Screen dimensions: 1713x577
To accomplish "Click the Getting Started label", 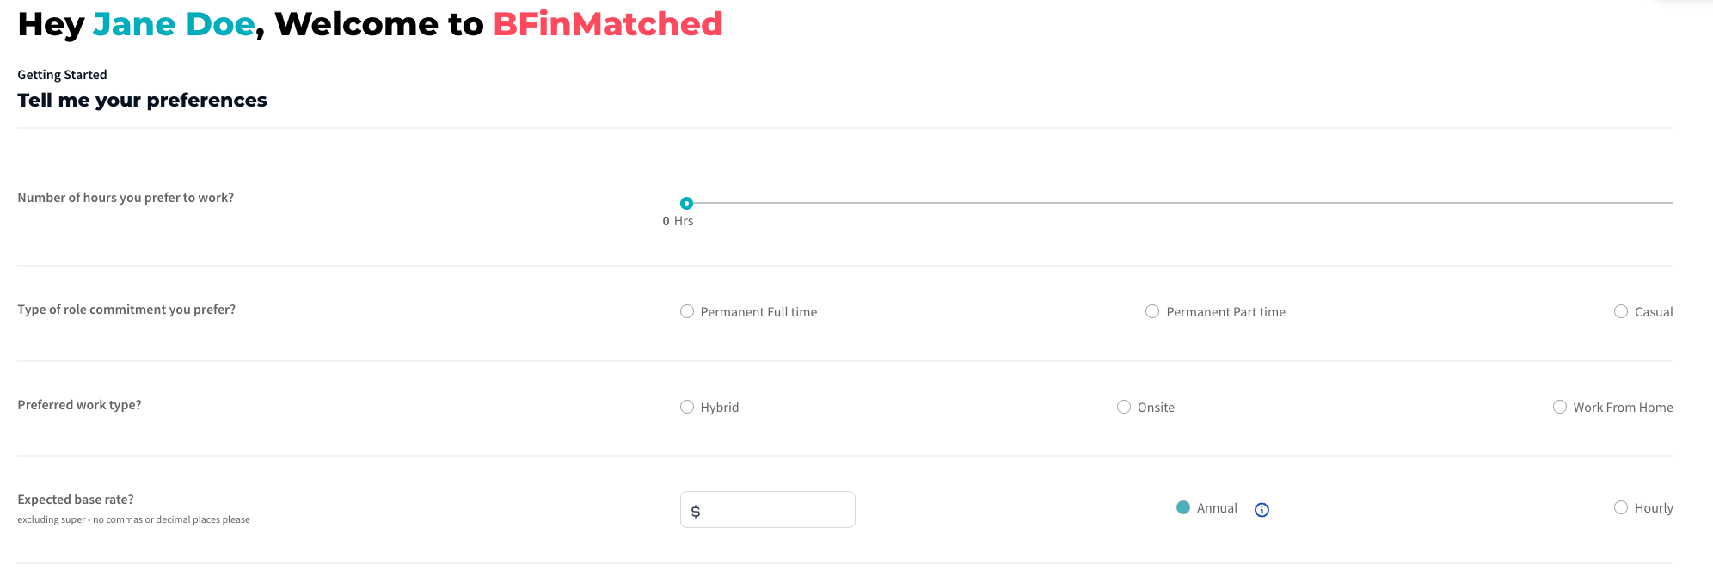I will pos(62,75).
